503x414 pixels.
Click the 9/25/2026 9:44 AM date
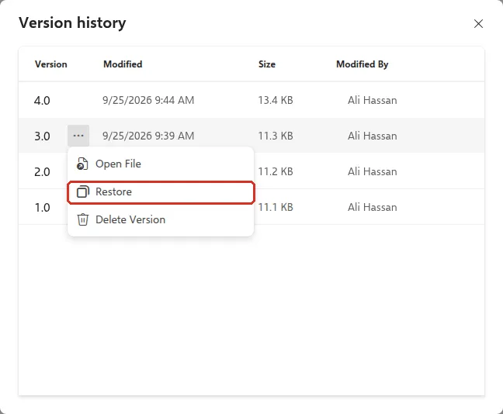(x=148, y=100)
